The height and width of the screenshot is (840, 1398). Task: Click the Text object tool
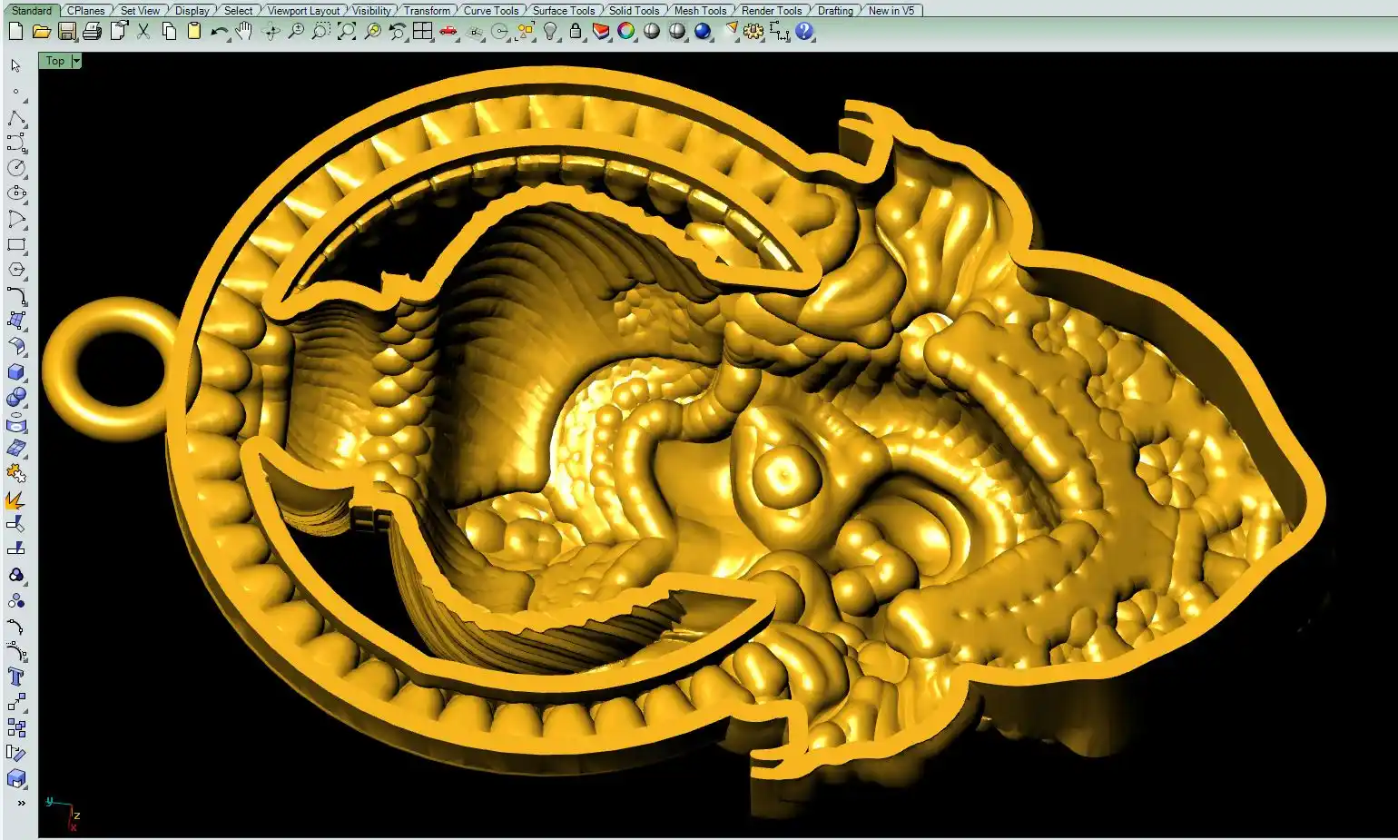point(16,677)
